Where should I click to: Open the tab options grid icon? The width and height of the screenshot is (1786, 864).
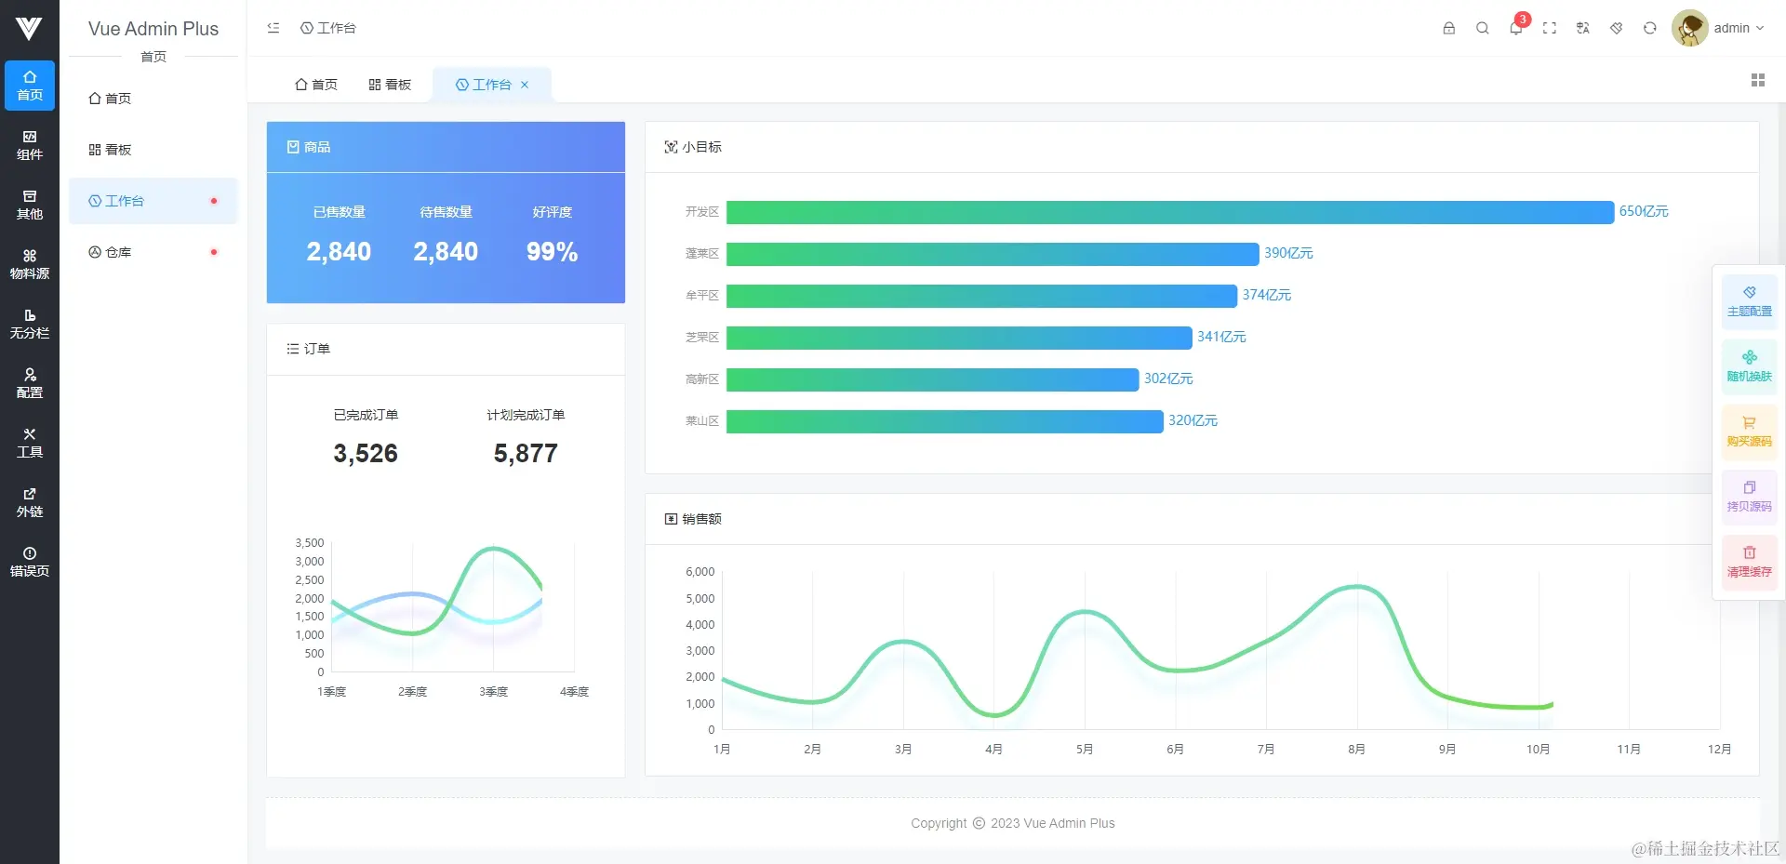(x=1758, y=80)
